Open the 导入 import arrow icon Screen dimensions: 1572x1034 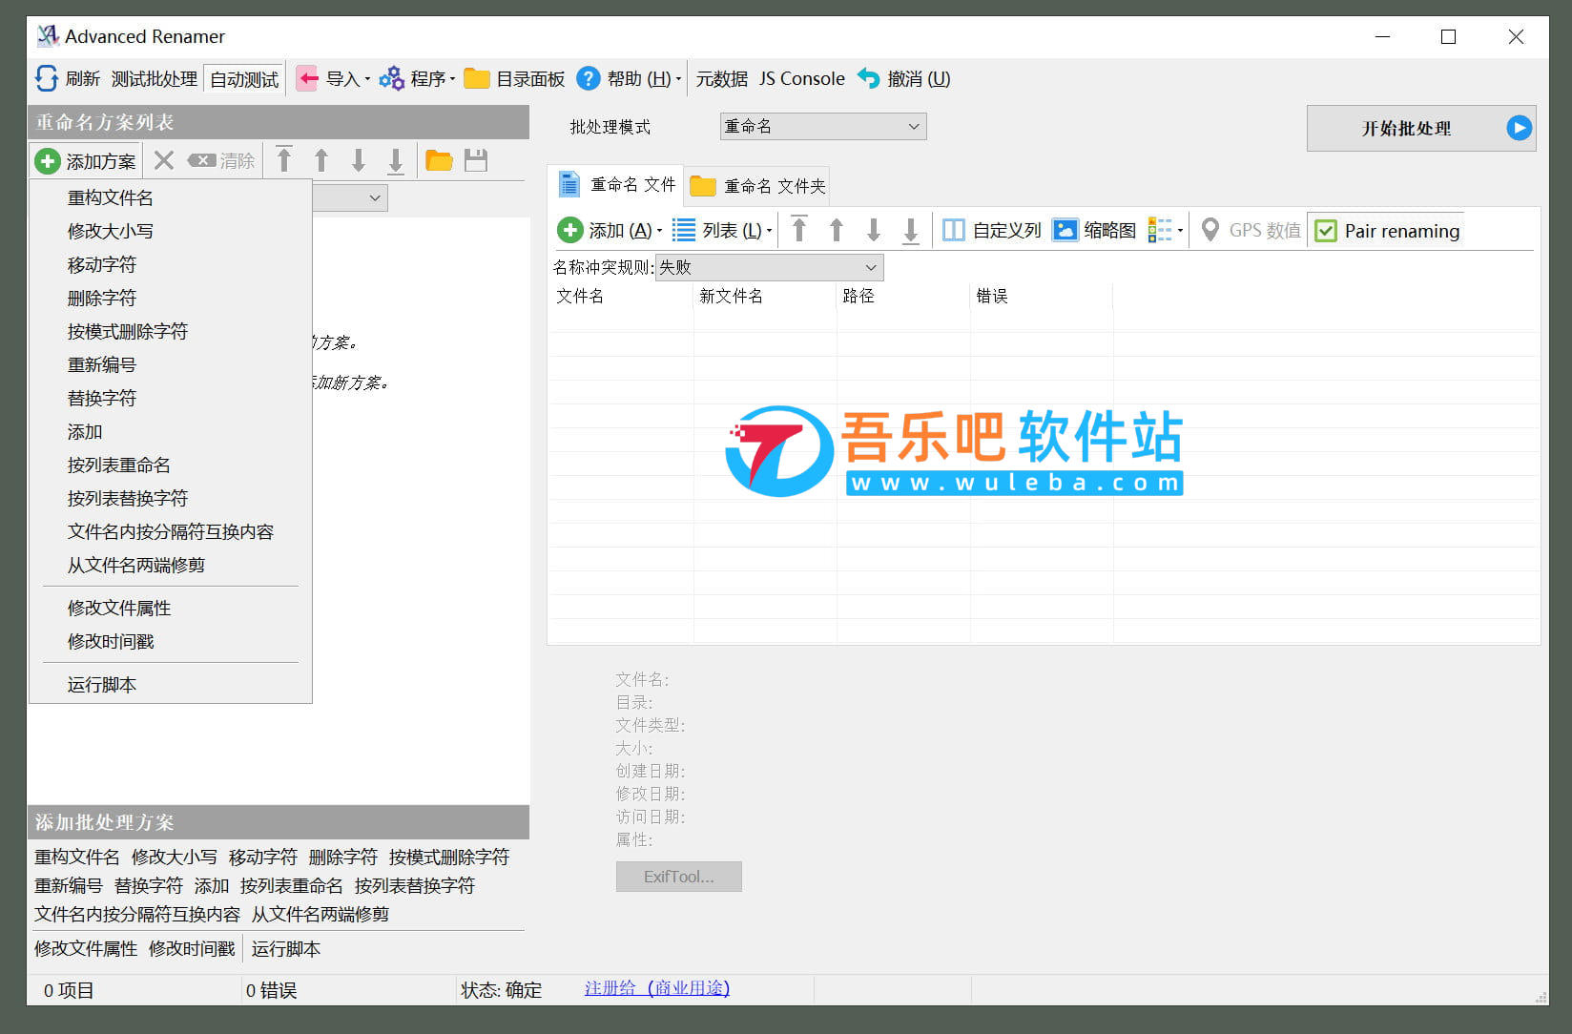pyautogui.click(x=307, y=78)
